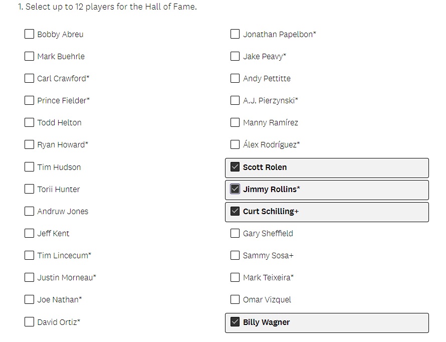Image resolution: width=446 pixels, height=342 pixels.
Task: Check the Bobby Abreu checkbox
Action: [30, 34]
